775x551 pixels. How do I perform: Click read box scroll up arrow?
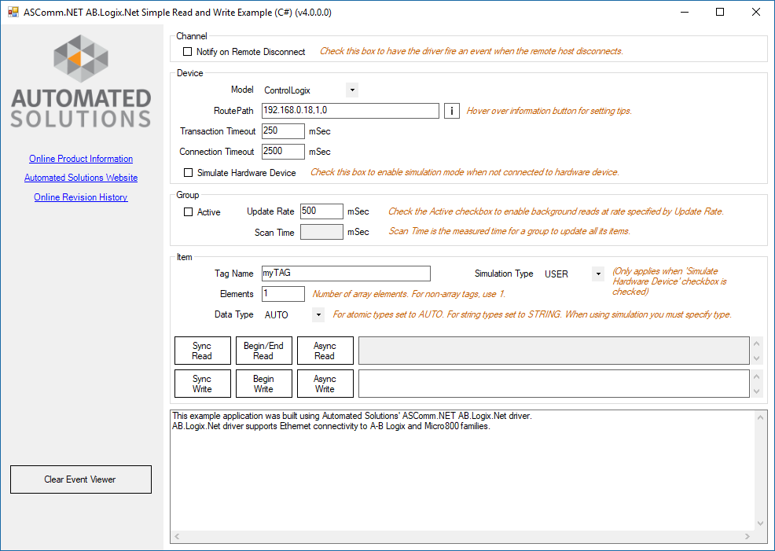[x=756, y=343]
